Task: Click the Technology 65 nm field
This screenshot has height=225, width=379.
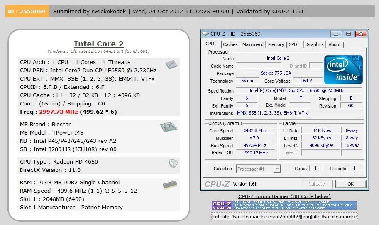Action: 247,81
